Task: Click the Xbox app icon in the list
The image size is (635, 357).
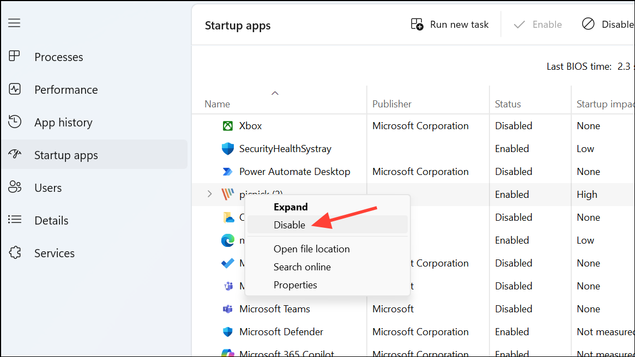Action: tap(228, 125)
